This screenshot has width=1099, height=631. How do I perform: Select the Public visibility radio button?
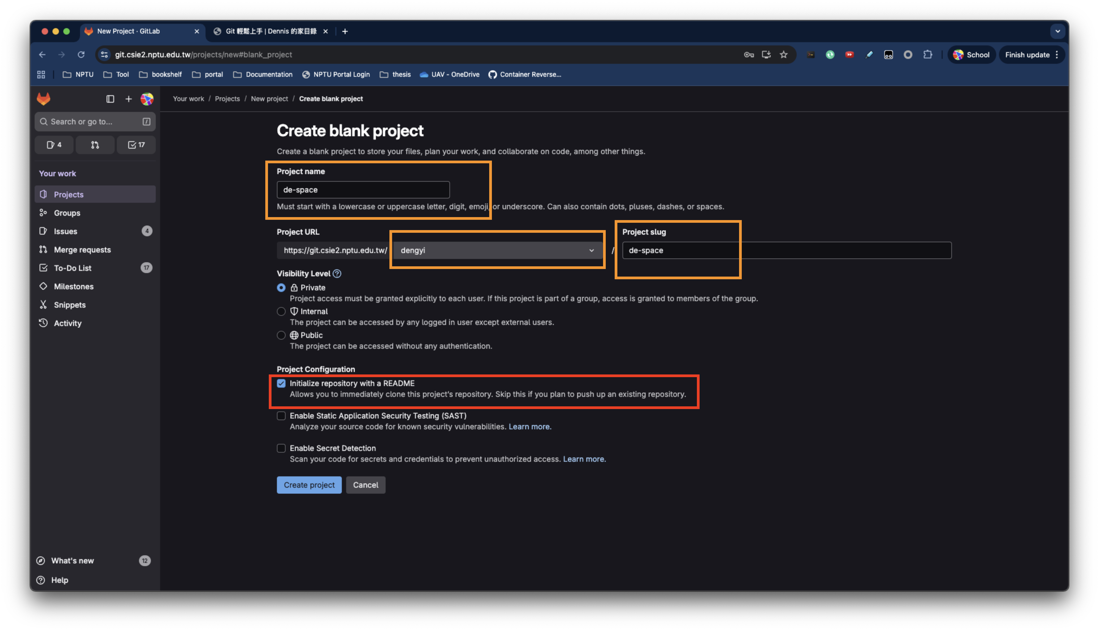281,335
